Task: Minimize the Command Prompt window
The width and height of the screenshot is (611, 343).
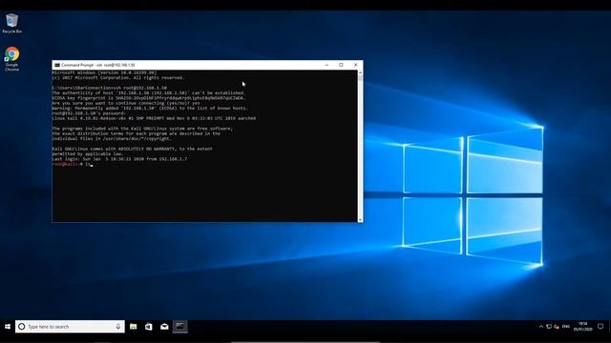Action: 327,65
